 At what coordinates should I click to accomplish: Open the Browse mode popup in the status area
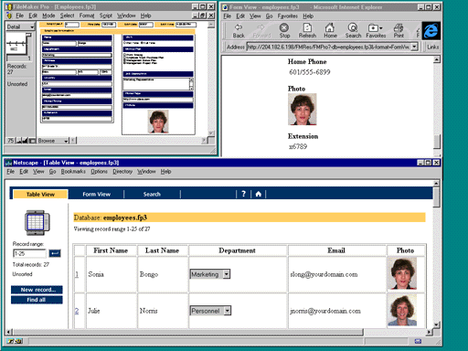point(53,141)
